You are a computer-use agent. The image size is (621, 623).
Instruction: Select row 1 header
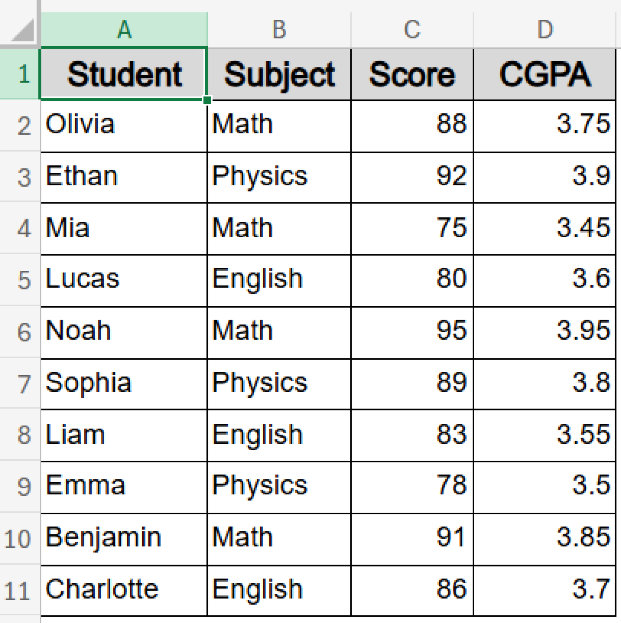click(20, 74)
